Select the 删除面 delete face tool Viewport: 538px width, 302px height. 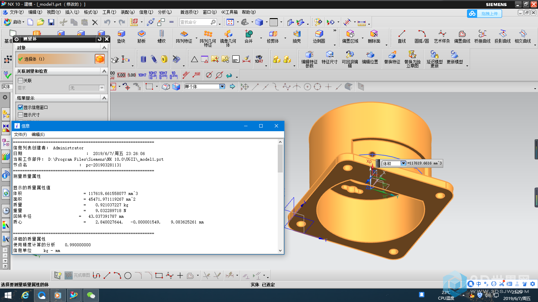point(374,37)
